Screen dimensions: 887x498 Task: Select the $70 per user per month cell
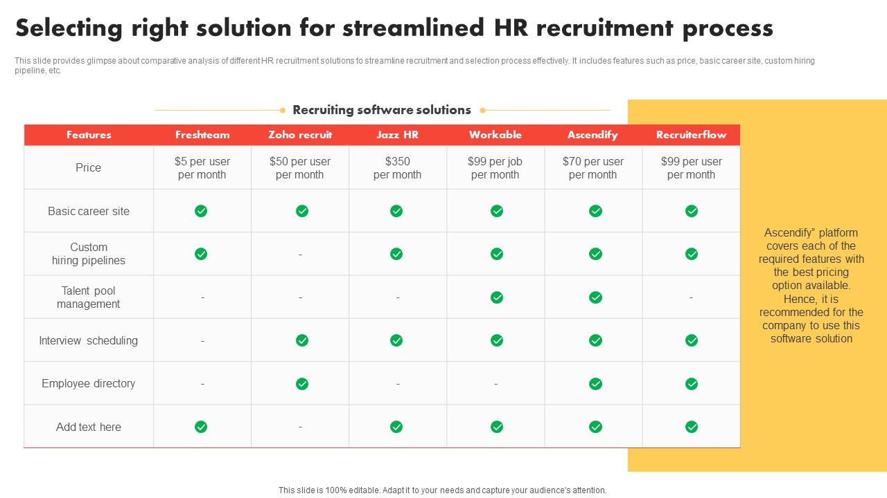[x=593, y=167]
